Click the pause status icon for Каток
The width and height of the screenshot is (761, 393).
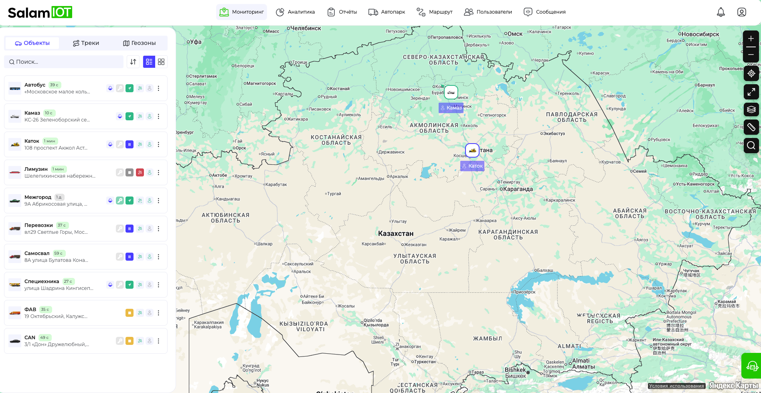[x=130, y=144]
